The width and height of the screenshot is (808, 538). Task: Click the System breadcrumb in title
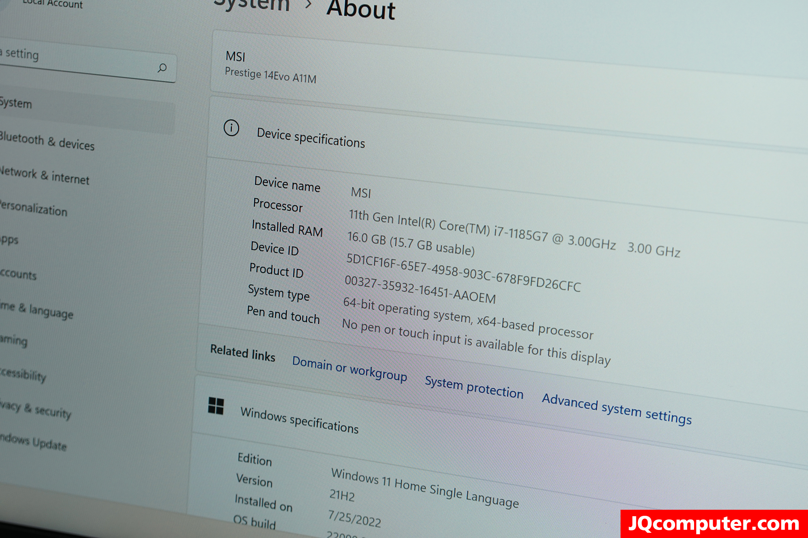click(x=253, y=5)
